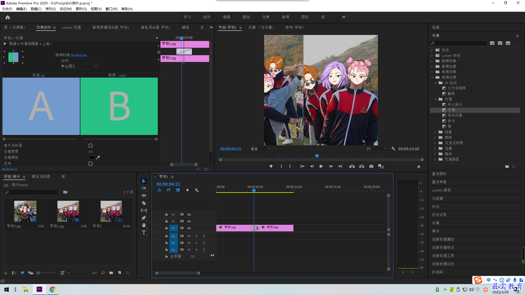The height and width of the screenshot is (295, 525).
Task: Open the zoom level dropdown Fit
Action: (x=260, y=149)
